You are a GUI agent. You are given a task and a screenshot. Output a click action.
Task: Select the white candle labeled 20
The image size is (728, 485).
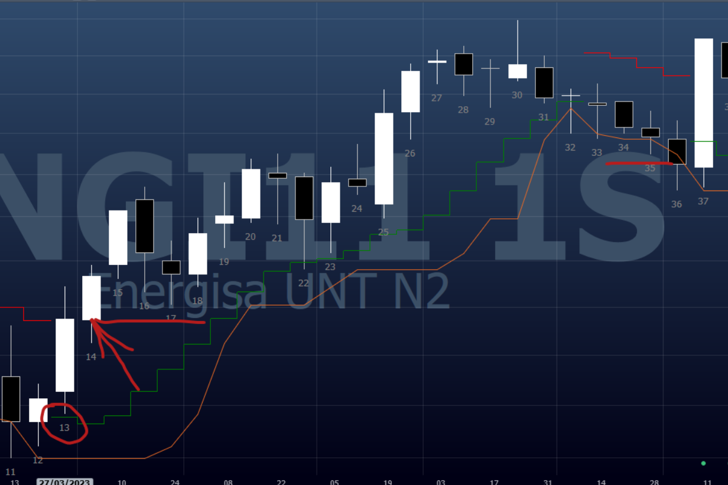pyautogui.click(x=251, y=194)
